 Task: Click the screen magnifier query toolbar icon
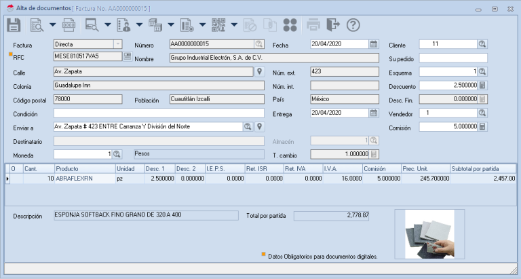tap(92, 25)
